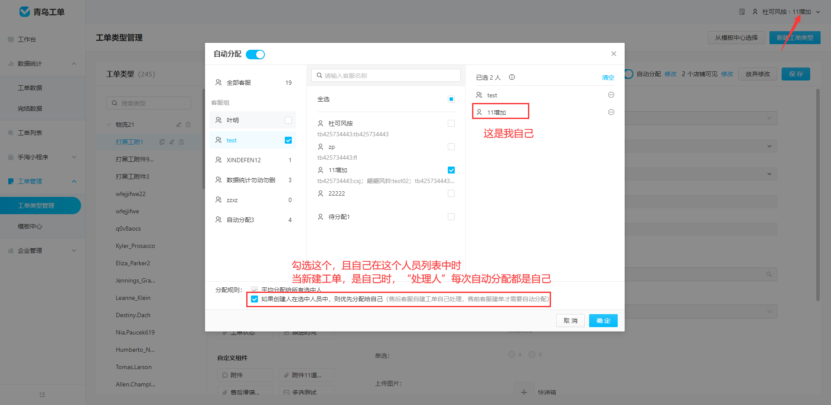
Task: Click the page vertical scrollbar
Action: click(x=818, y=195)
